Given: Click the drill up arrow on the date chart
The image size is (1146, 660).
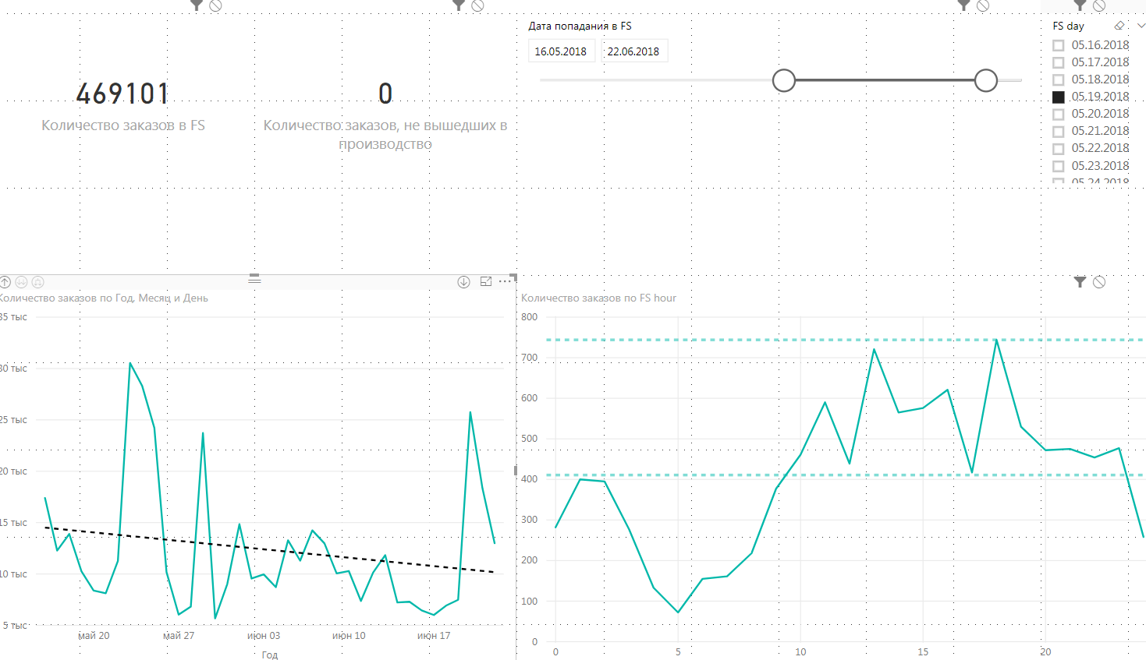Looking at the screenshot, I should pyautogui.click(x=5, y=282).
